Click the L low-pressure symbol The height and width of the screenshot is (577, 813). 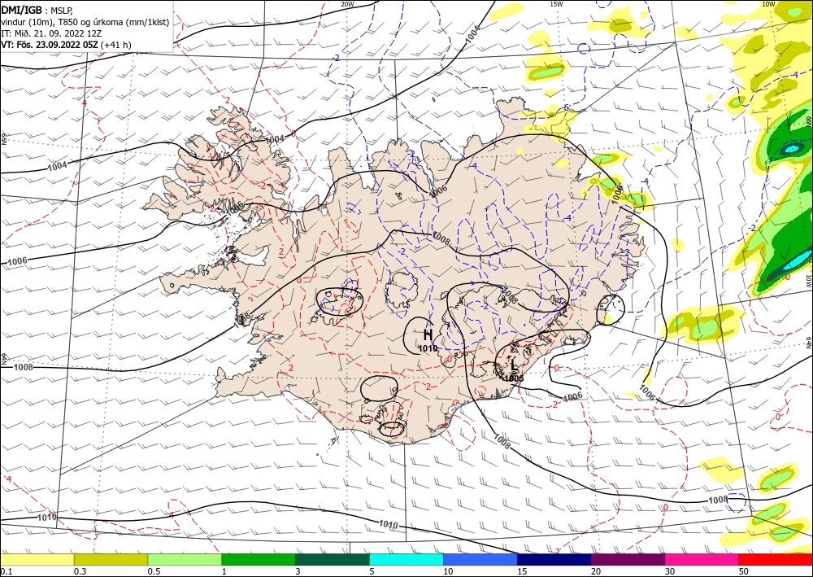pos(513,365)
